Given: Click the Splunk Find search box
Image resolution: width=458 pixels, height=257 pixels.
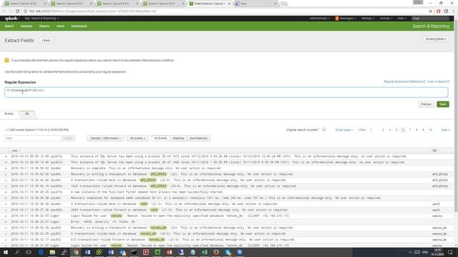Looking at the screenshot, I should coord(430,19).
